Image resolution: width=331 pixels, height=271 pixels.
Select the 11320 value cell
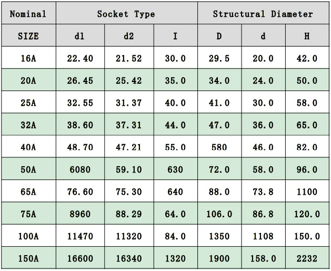pyautogui.click(x=129, y=236)
